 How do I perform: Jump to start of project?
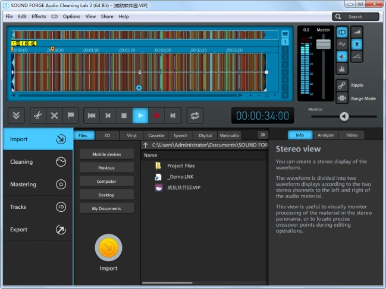click(92, 115)
